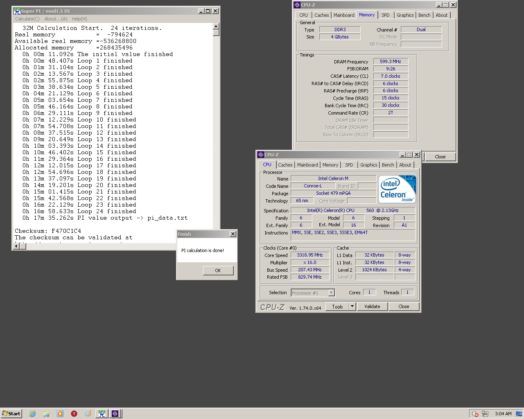This screenshot has height=419, width=524.
Task: Open the Paint palette icon in taskbar
Action: point(88,414)
